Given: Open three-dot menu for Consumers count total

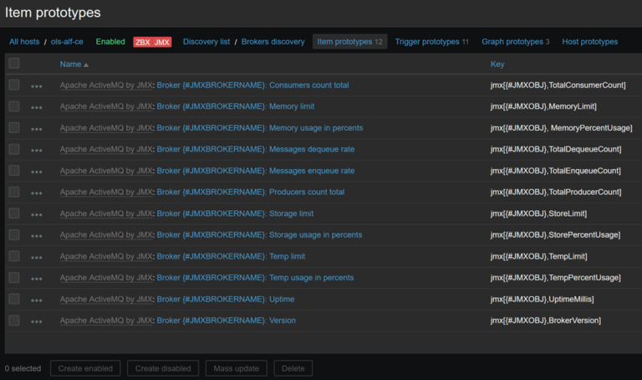Looking at the screenshot, I should (36, 85).
